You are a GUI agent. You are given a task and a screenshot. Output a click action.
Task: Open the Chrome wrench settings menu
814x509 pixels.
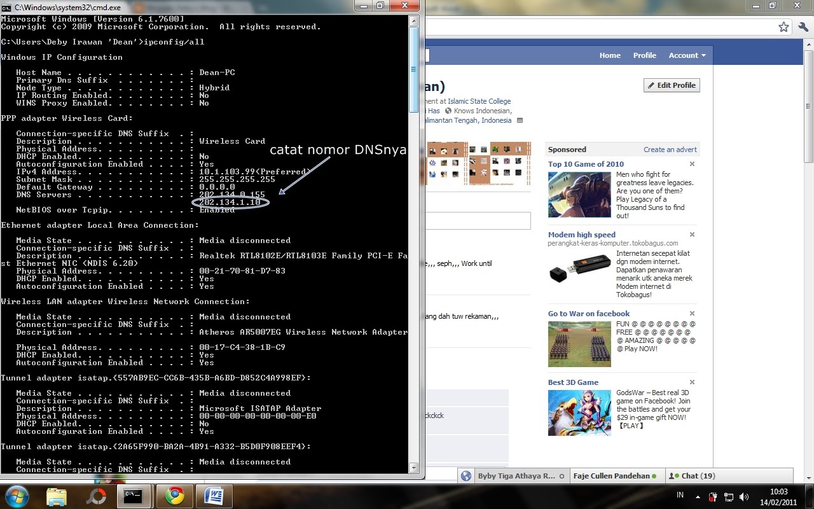(x=803, y=27)
